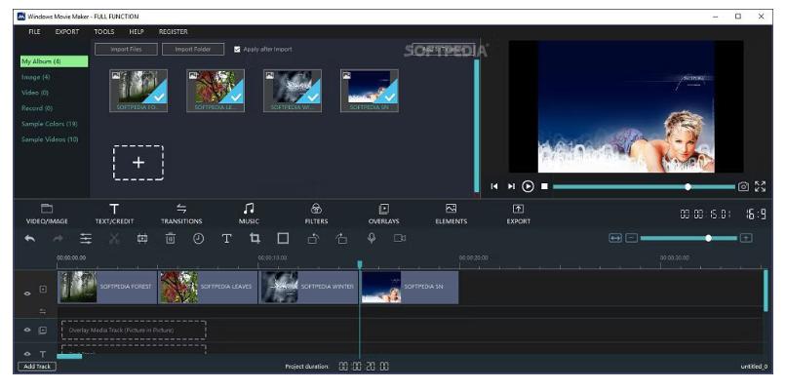This screenshot has height=390, width=786.
Task: Toggle text track visibility eye
Action: click(x=27, y=354)
